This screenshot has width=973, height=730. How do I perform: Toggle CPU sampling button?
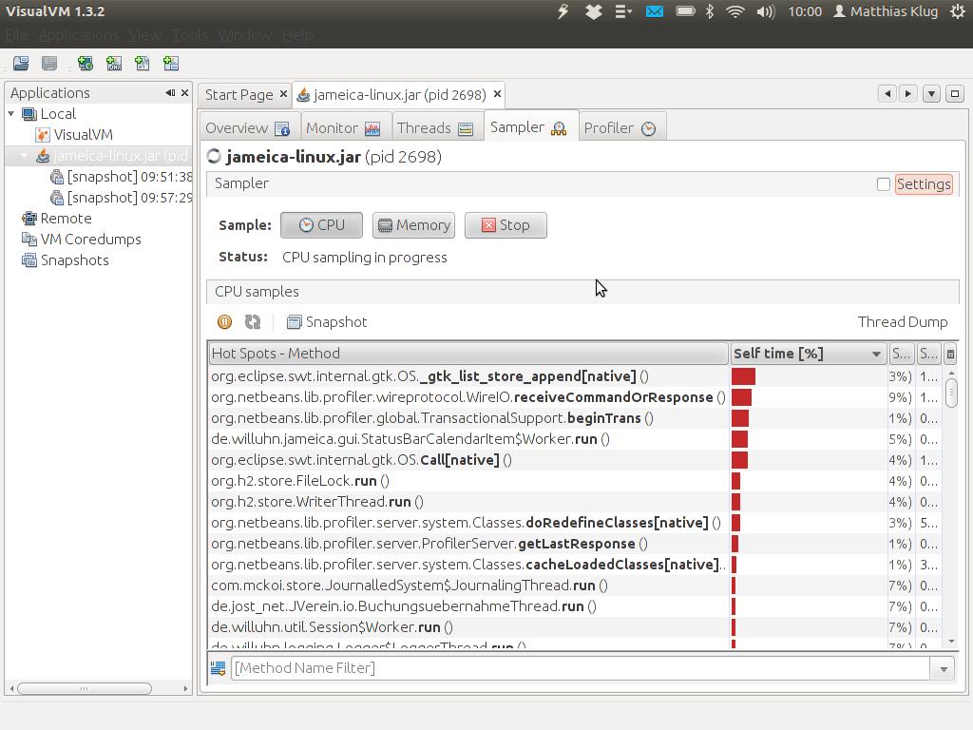tap(321, 225)
